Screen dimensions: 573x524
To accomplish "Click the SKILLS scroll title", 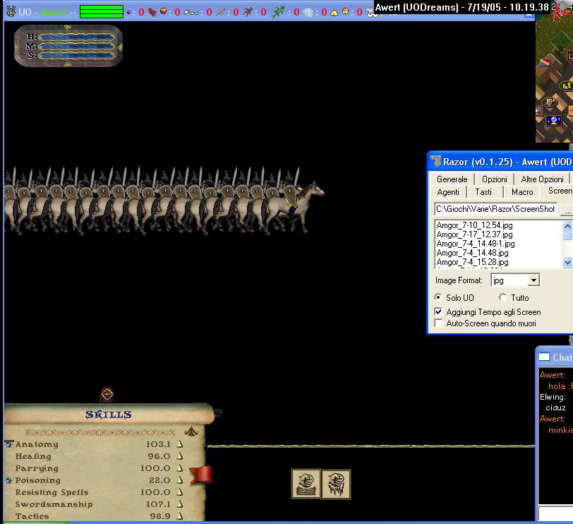I will click(108, 415).
